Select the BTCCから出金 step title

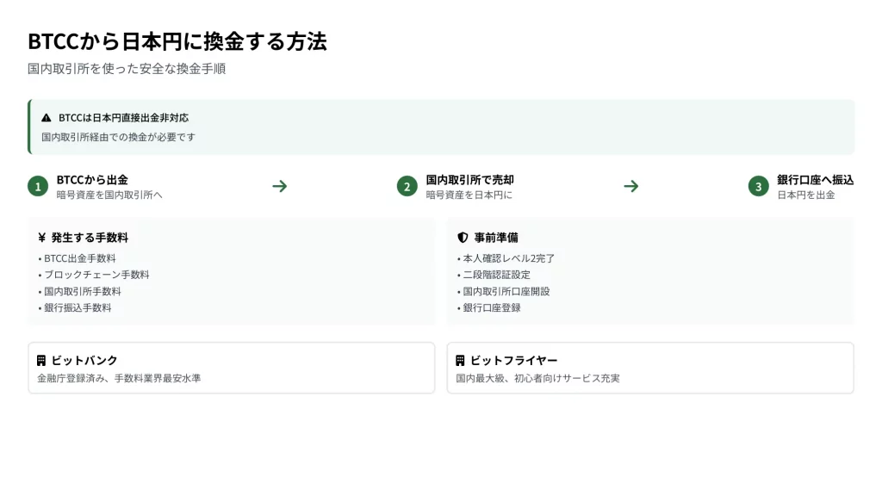point(92,180)
